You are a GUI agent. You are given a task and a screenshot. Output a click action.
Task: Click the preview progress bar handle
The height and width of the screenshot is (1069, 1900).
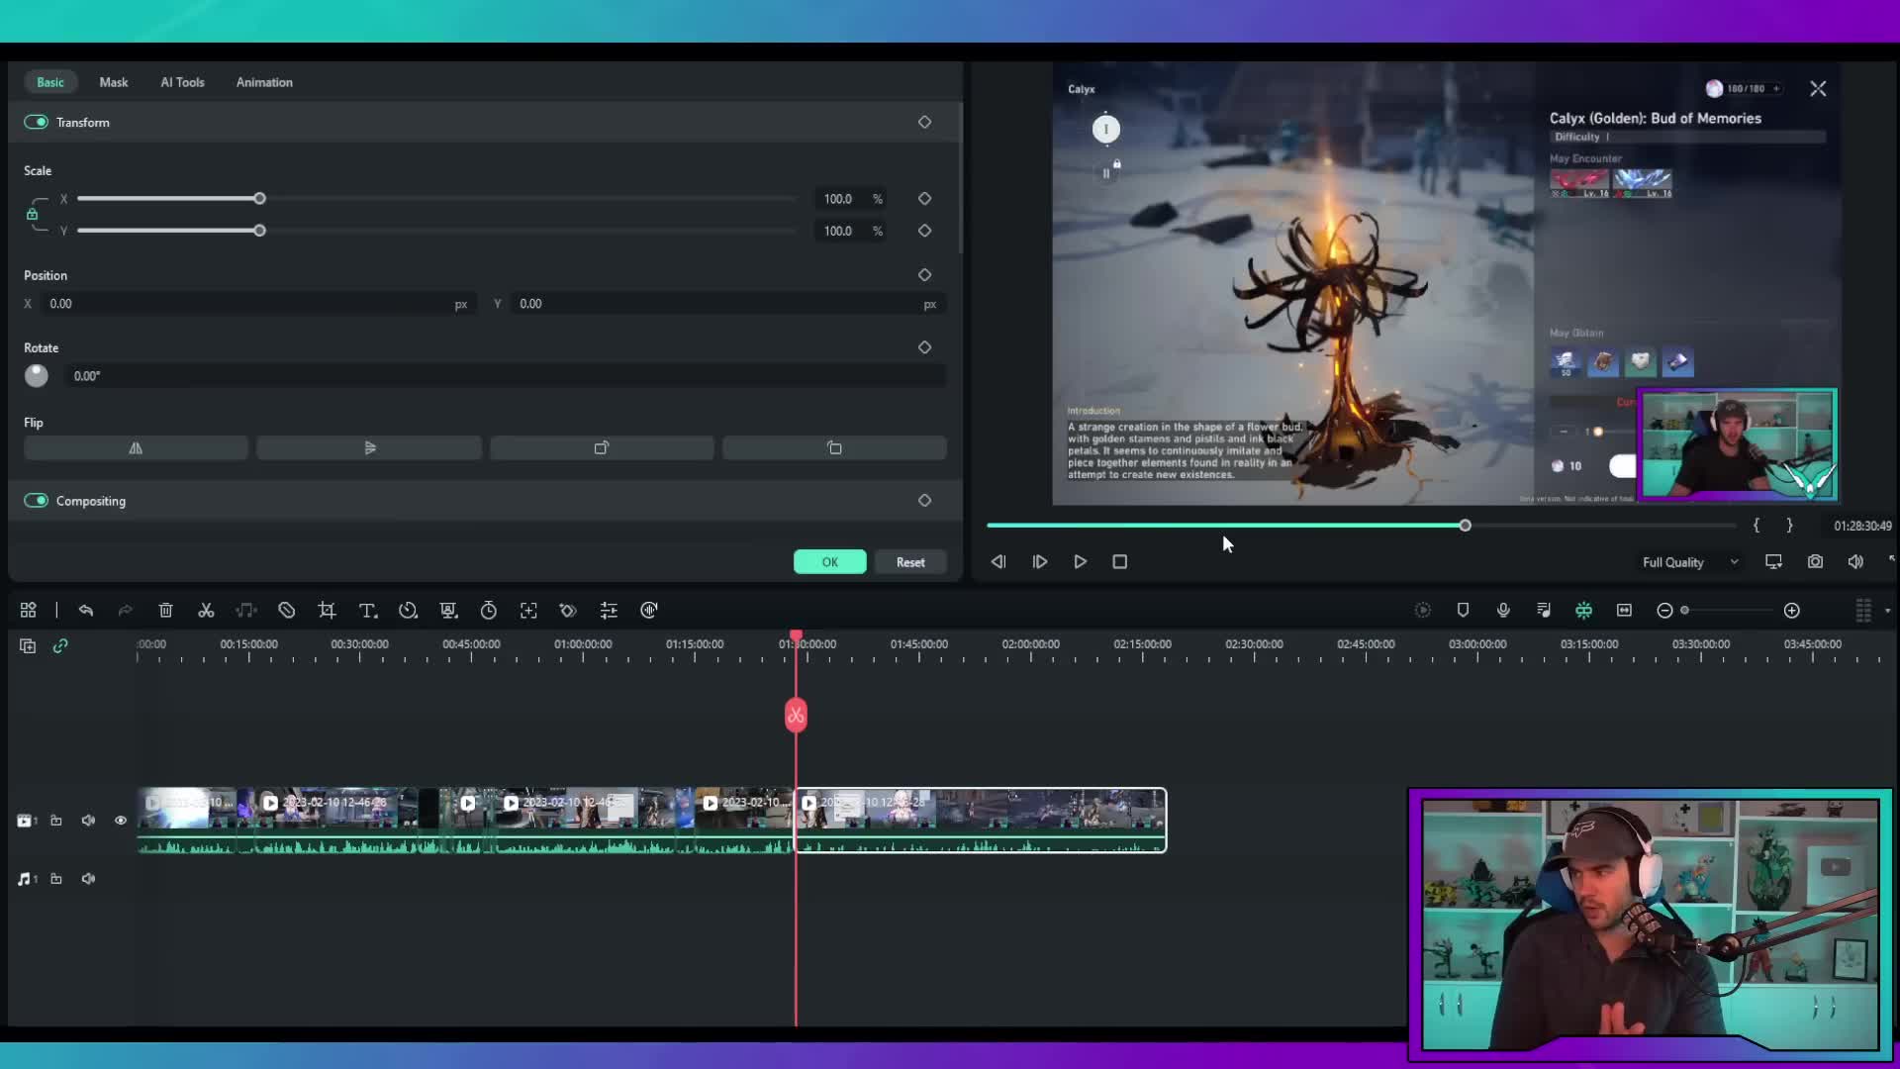(1465, 526)
